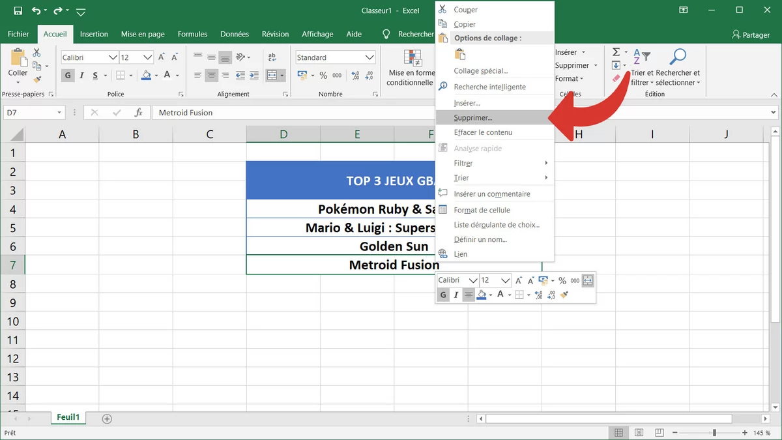The image size is (782, 440).
Task: Click the Coller paste icon in ribbon
Action: point(18,57)
